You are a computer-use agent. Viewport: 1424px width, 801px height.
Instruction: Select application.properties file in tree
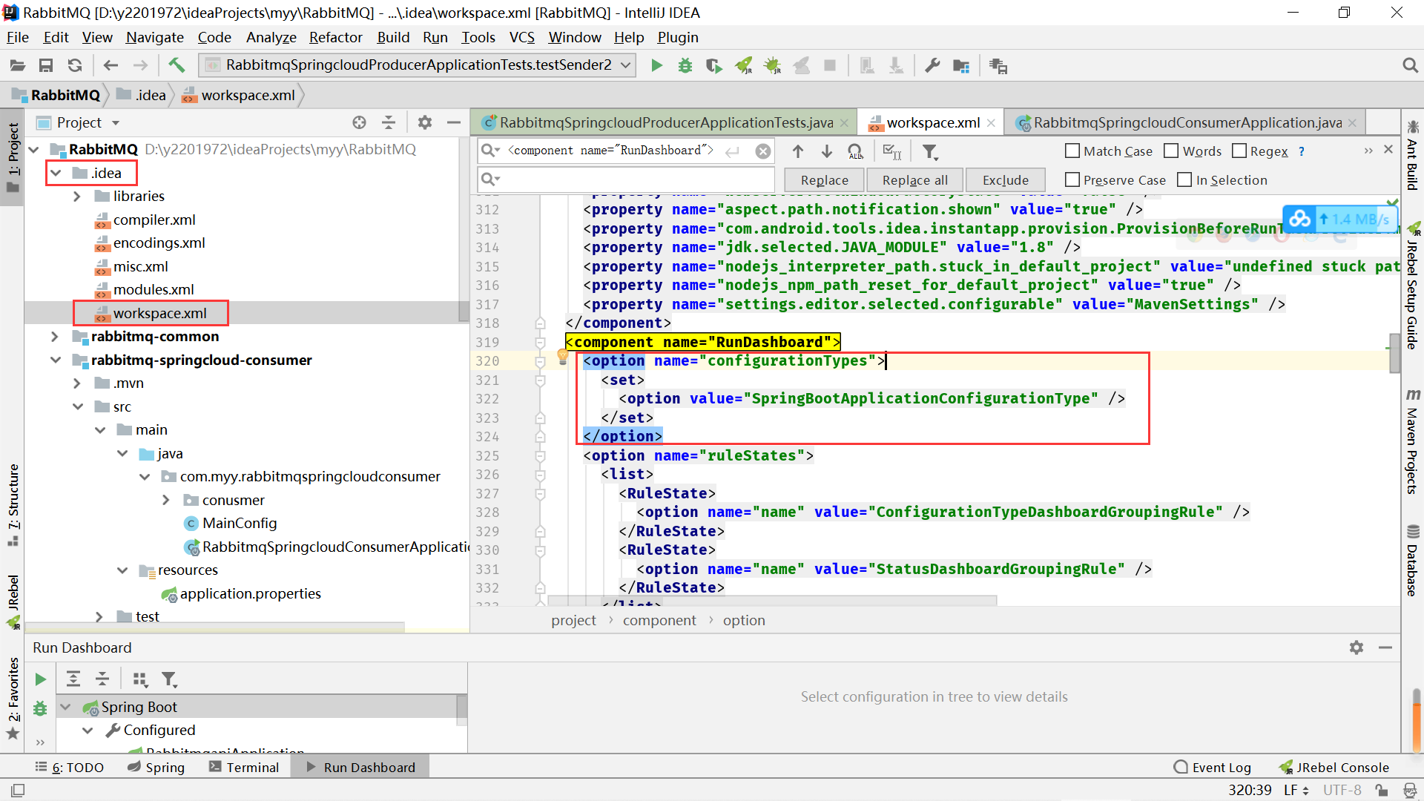250,593
